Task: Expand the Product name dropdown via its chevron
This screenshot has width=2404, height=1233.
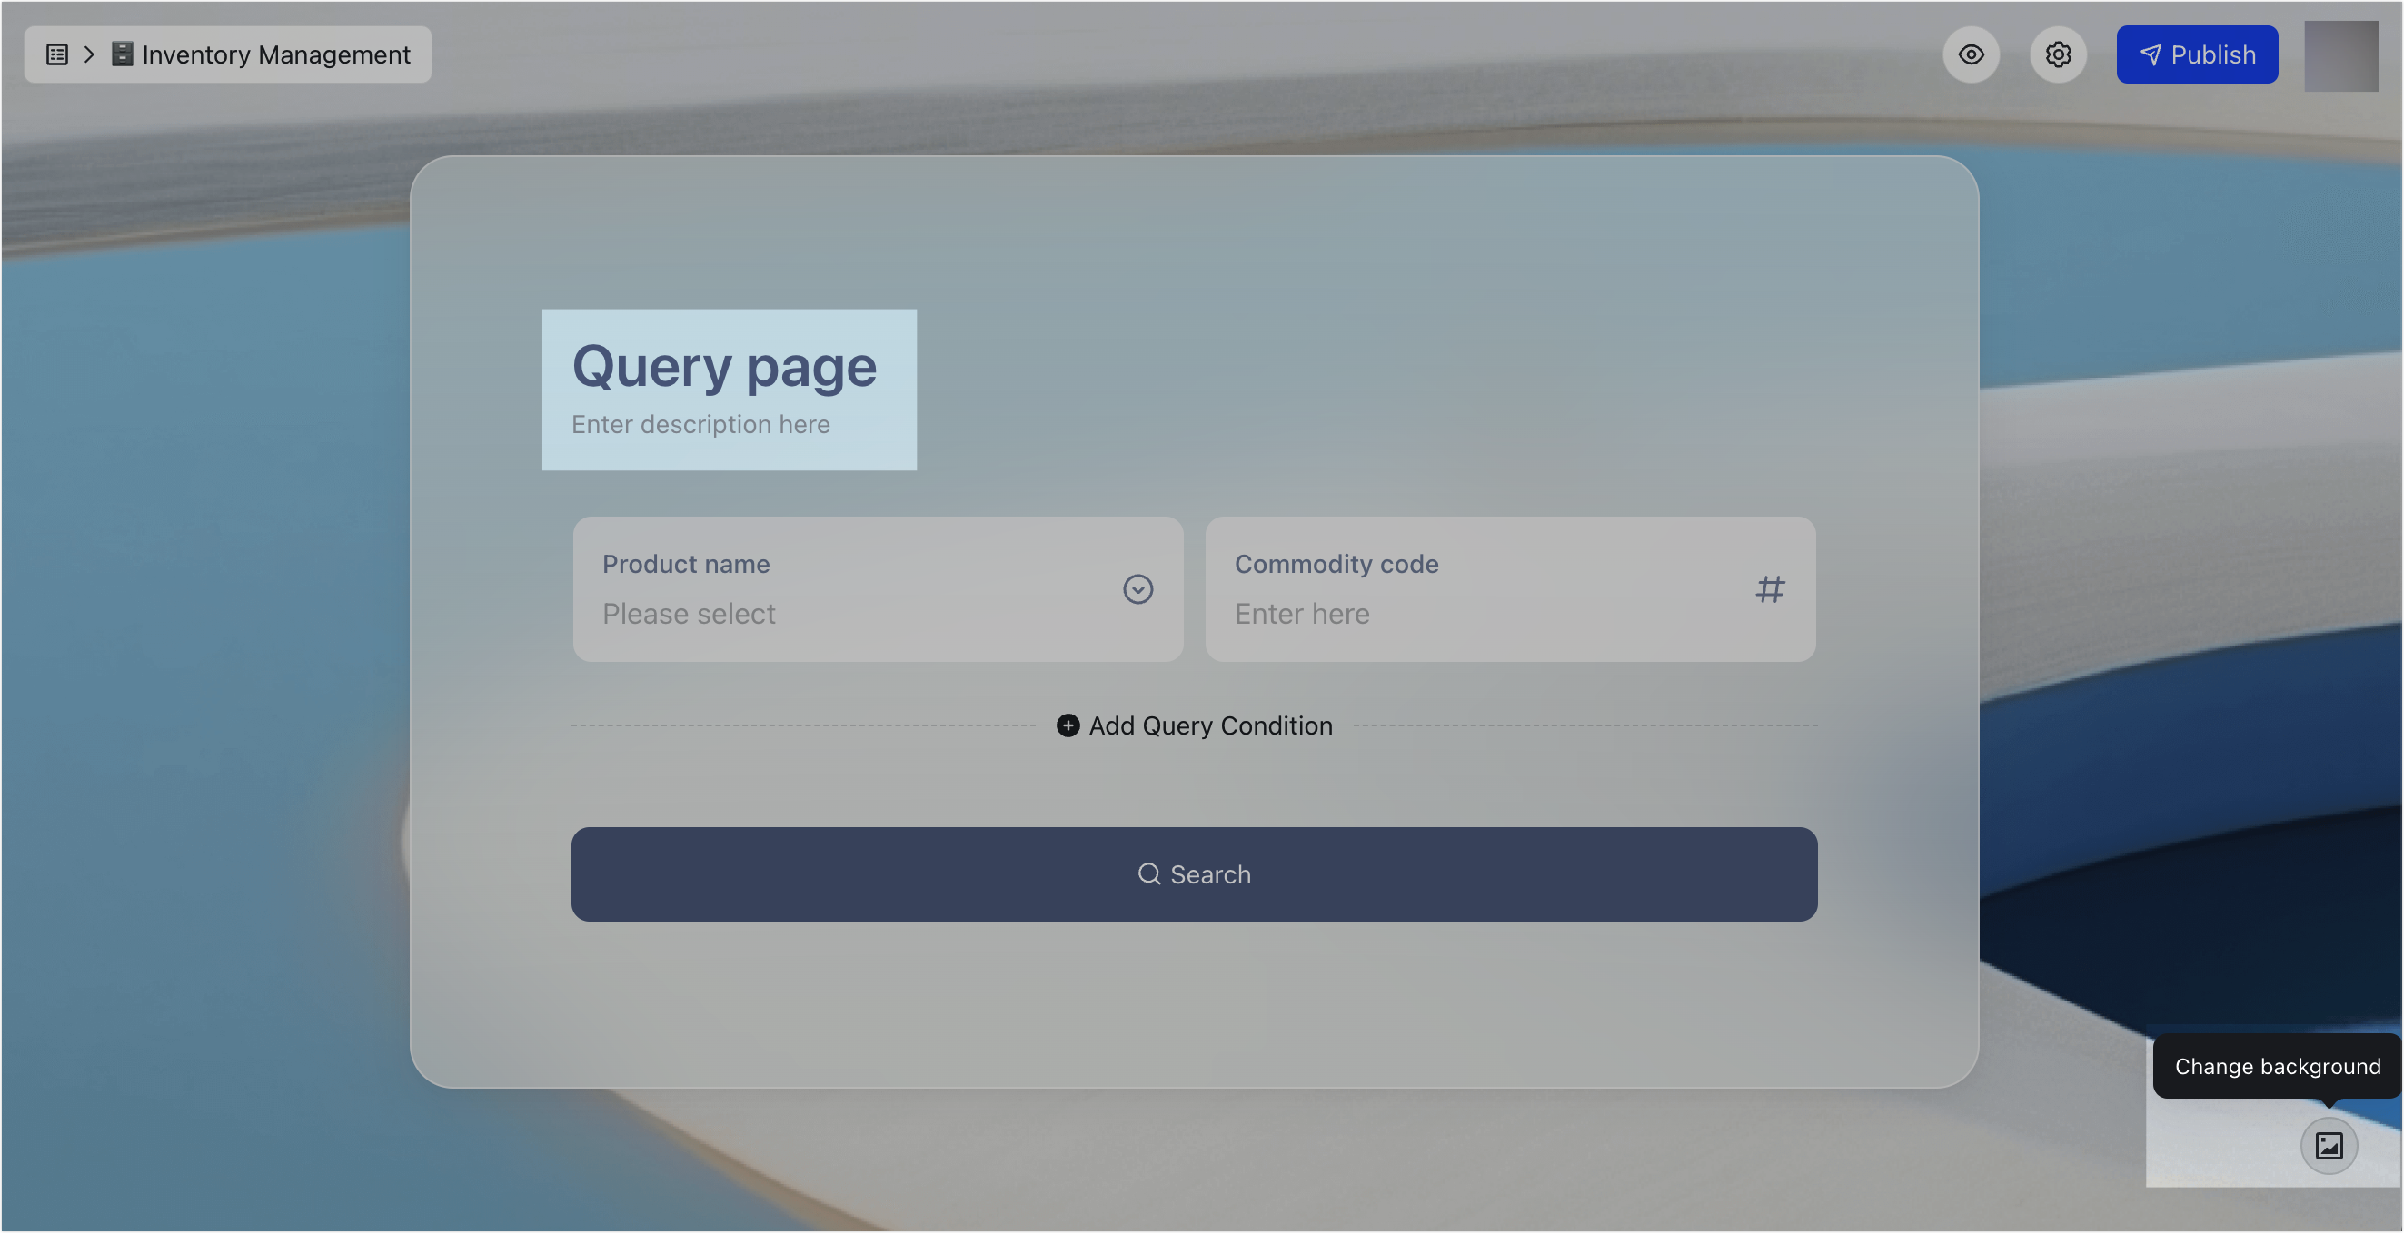Action: 1137,588
